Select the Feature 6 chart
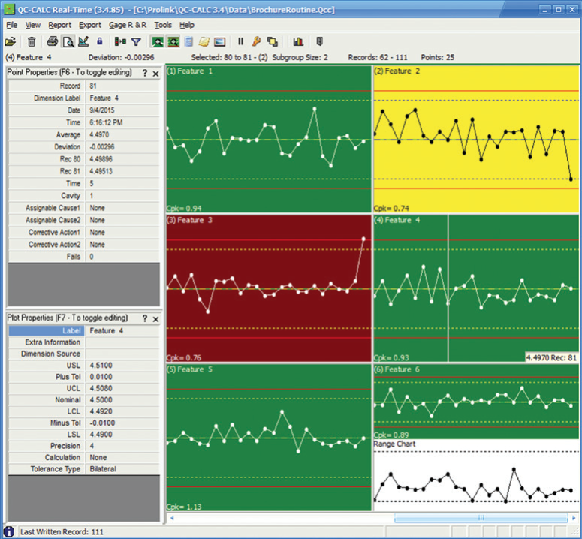 pyautogui.click(x=476, y=402)
